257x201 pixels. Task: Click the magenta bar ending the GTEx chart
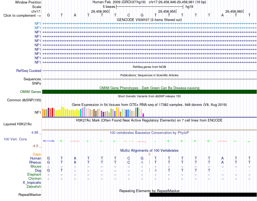click(x=143, y=115)
